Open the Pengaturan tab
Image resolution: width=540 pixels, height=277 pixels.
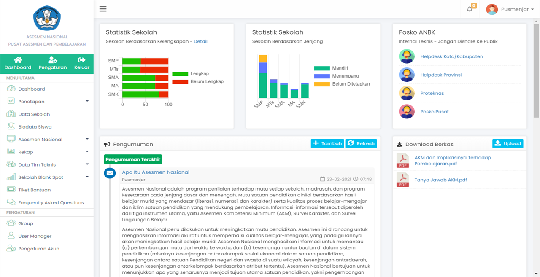click(x=53, y=64)
